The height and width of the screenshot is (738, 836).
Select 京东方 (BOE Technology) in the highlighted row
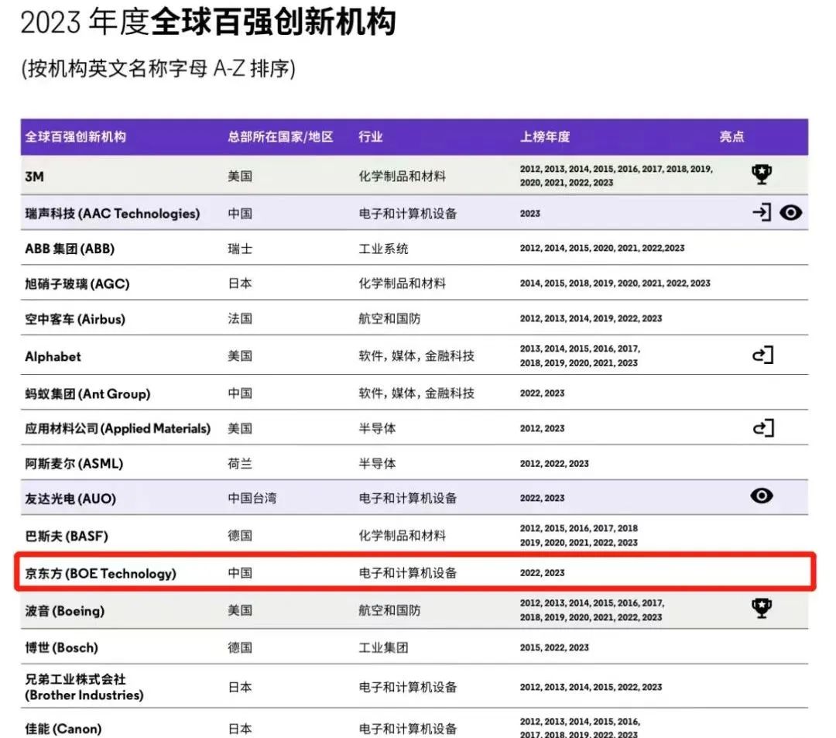coord(101,574)
